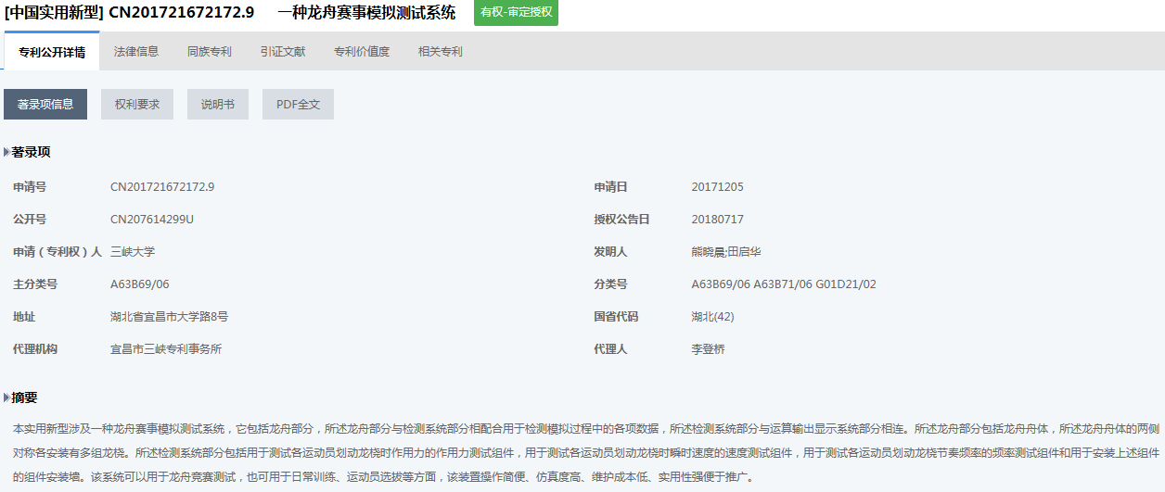The height and width of the screenshot is (492, 1165).
Task: Select the 引证文献 tab
Action: point(283,52)
